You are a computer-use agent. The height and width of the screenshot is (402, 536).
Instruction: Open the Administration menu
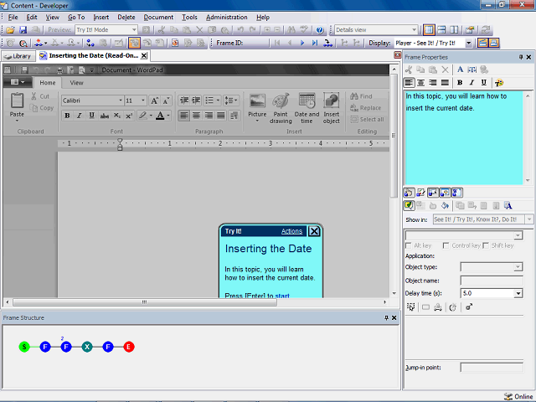(x=226, y=17)
